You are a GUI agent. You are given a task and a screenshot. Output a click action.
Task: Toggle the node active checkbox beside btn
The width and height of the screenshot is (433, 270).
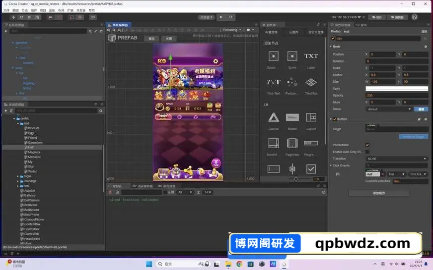(333, 39)
